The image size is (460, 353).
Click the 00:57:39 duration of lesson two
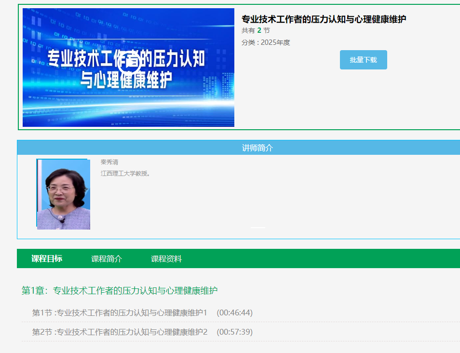[x=234, y=332]
